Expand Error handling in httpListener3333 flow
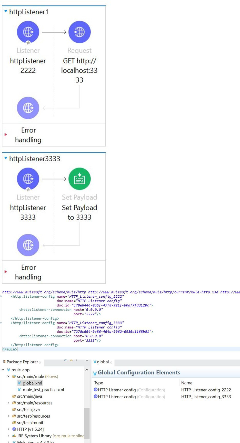Viewport: 240px width, 443px height. pyautogui.click(x=6, y=271)
